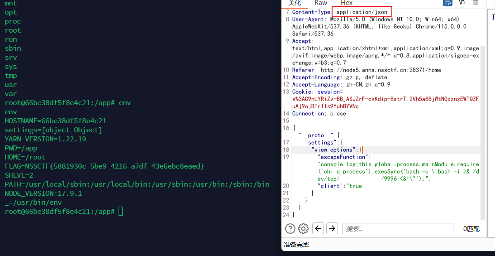
Task: Click the Accept-Encoding header line
Action: click(340, 77)
